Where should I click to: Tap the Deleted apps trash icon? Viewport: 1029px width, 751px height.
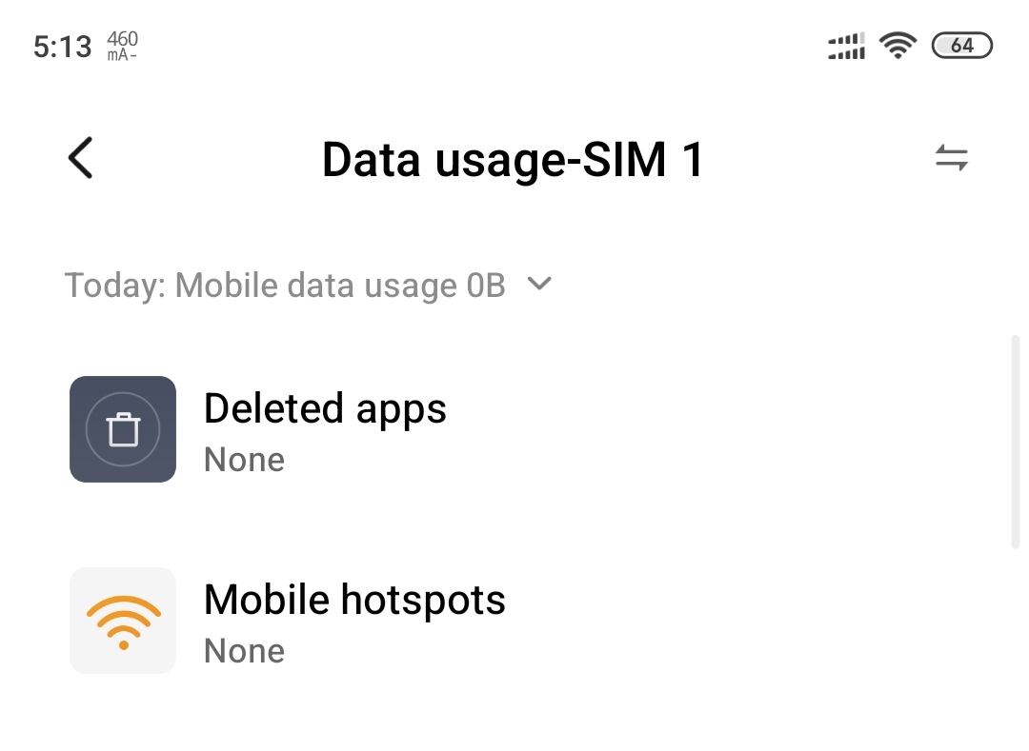click(x=123, y=429)
